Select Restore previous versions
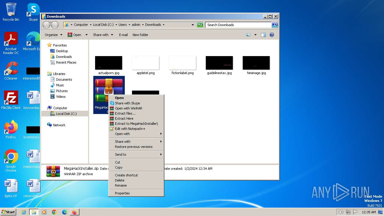The image size is (384, 216). pyautogui.click(x=136, y=147)
